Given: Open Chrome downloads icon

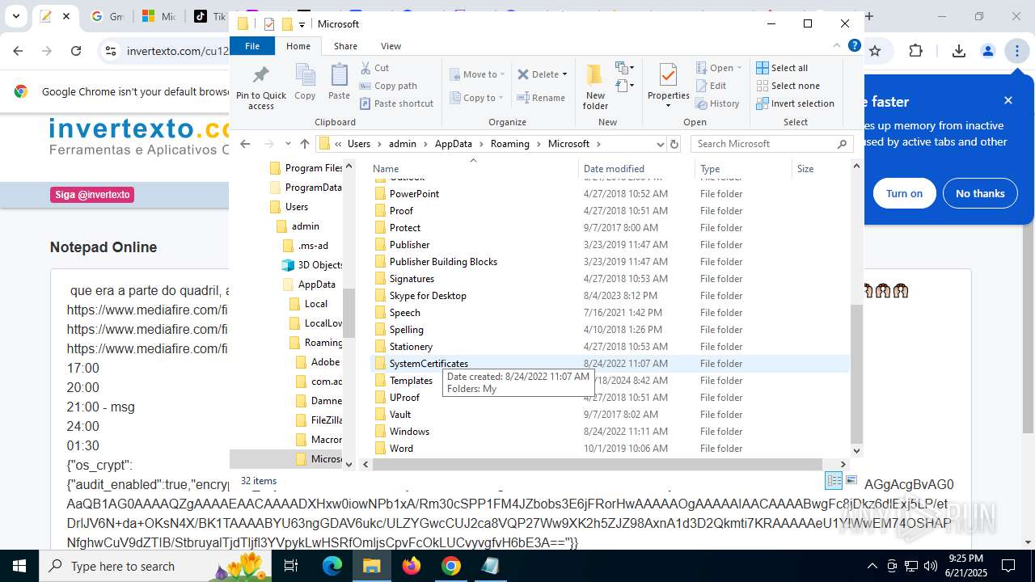Looking at the screenshot, I should pyautogui.click(x=959, y=51).
